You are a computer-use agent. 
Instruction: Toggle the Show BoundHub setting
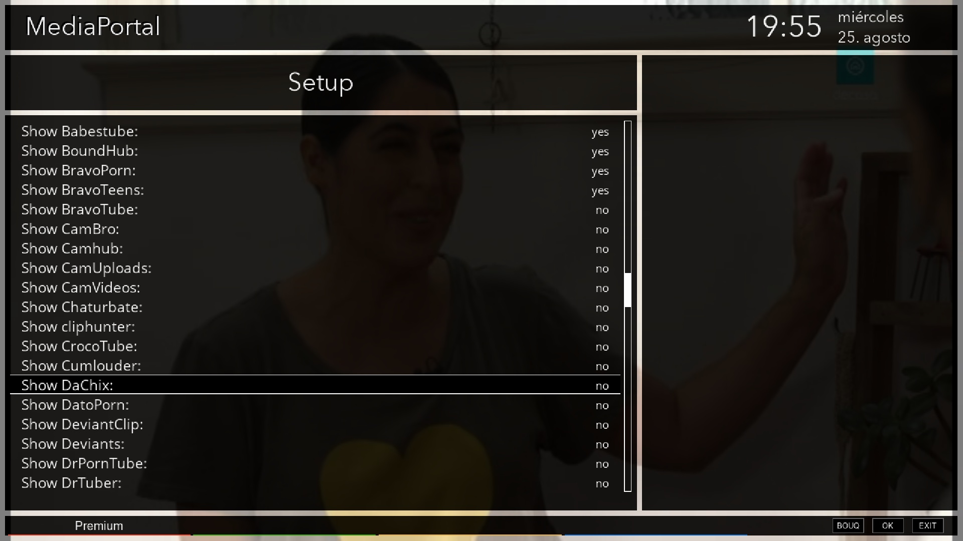[x=315, y=151]
